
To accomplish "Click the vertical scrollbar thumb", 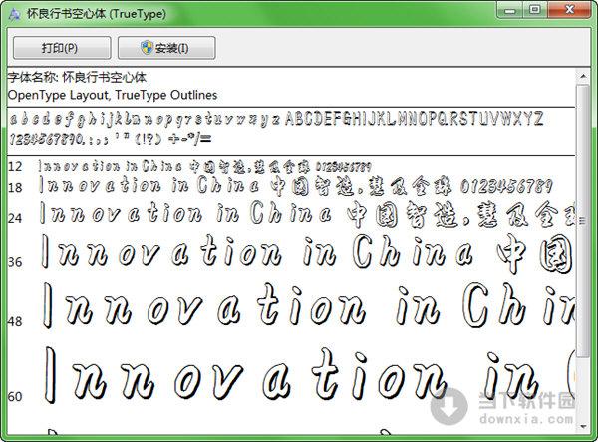I will [583, 220].
